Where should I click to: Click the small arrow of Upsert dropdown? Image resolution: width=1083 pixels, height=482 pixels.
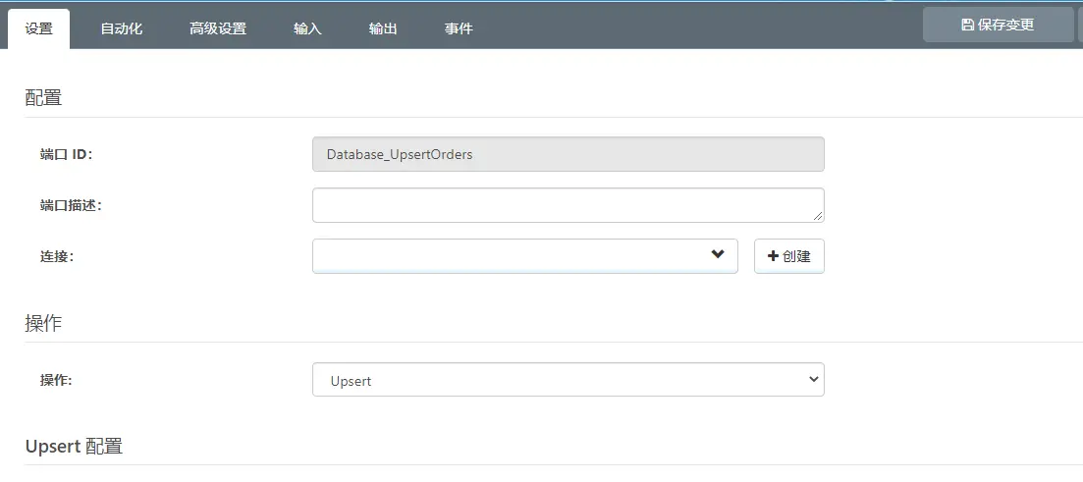pyautogui.click(x=812, y=380)
